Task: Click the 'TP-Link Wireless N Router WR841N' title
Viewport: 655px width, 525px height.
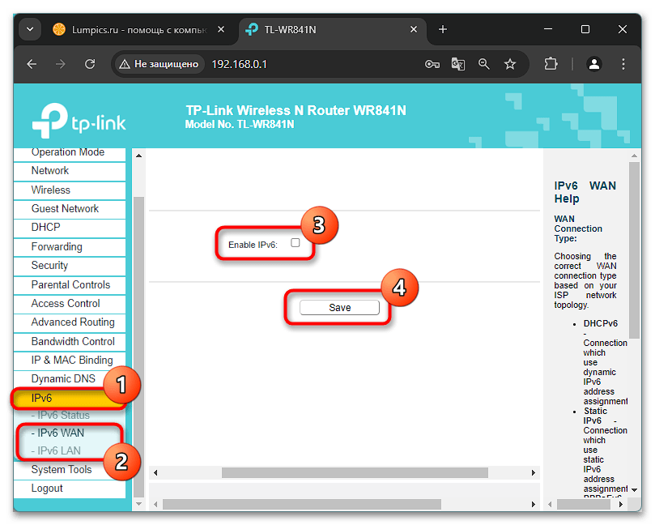Action: (x=296, y=110)
